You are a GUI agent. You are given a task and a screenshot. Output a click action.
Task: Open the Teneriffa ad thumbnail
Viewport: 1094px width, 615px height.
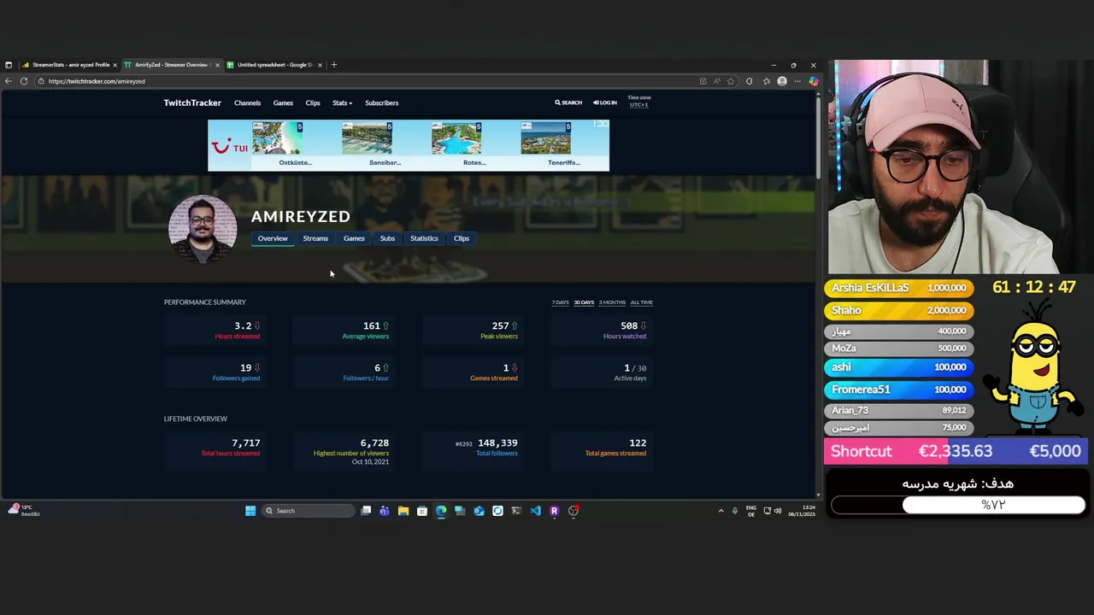coord(545,139)
